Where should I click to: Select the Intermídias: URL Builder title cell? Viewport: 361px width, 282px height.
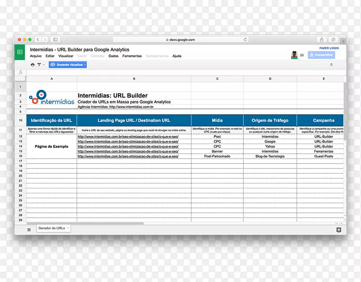[x=134, y=96]
